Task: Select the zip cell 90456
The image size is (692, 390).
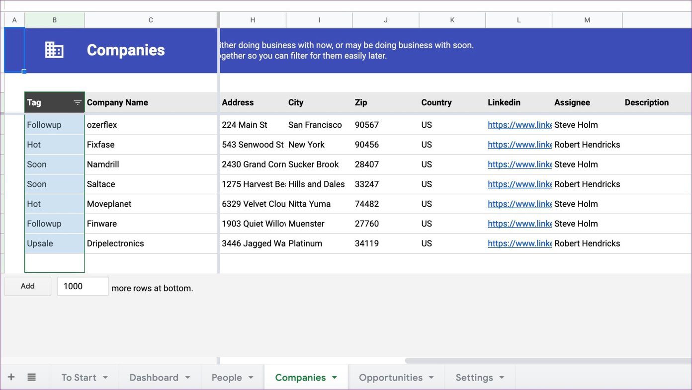Action: coord(386,145)
